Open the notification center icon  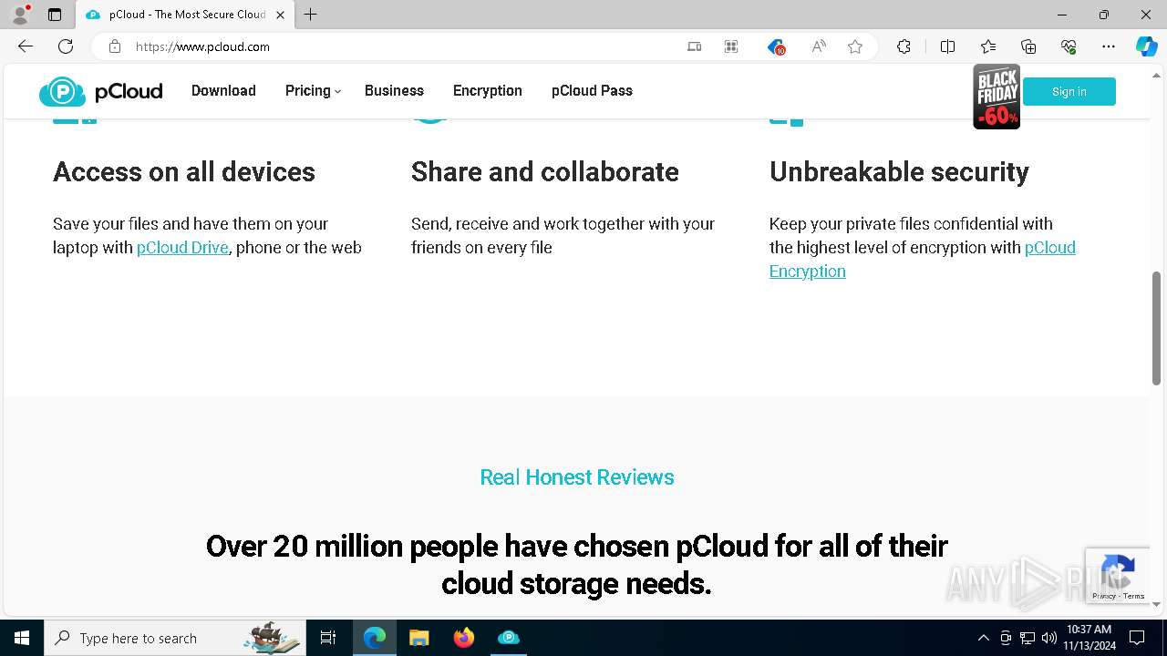[1137, 638]
